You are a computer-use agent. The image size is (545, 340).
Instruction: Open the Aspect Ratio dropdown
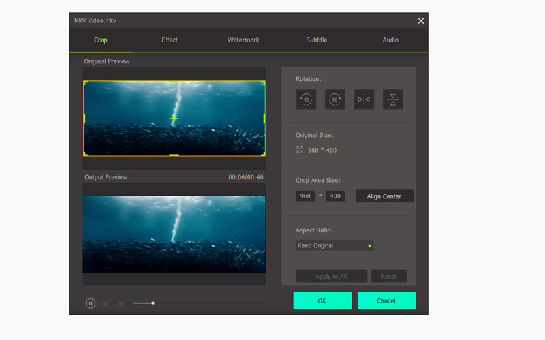point(334,245)
